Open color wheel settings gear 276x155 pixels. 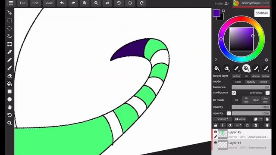click(x=267, y=60)
